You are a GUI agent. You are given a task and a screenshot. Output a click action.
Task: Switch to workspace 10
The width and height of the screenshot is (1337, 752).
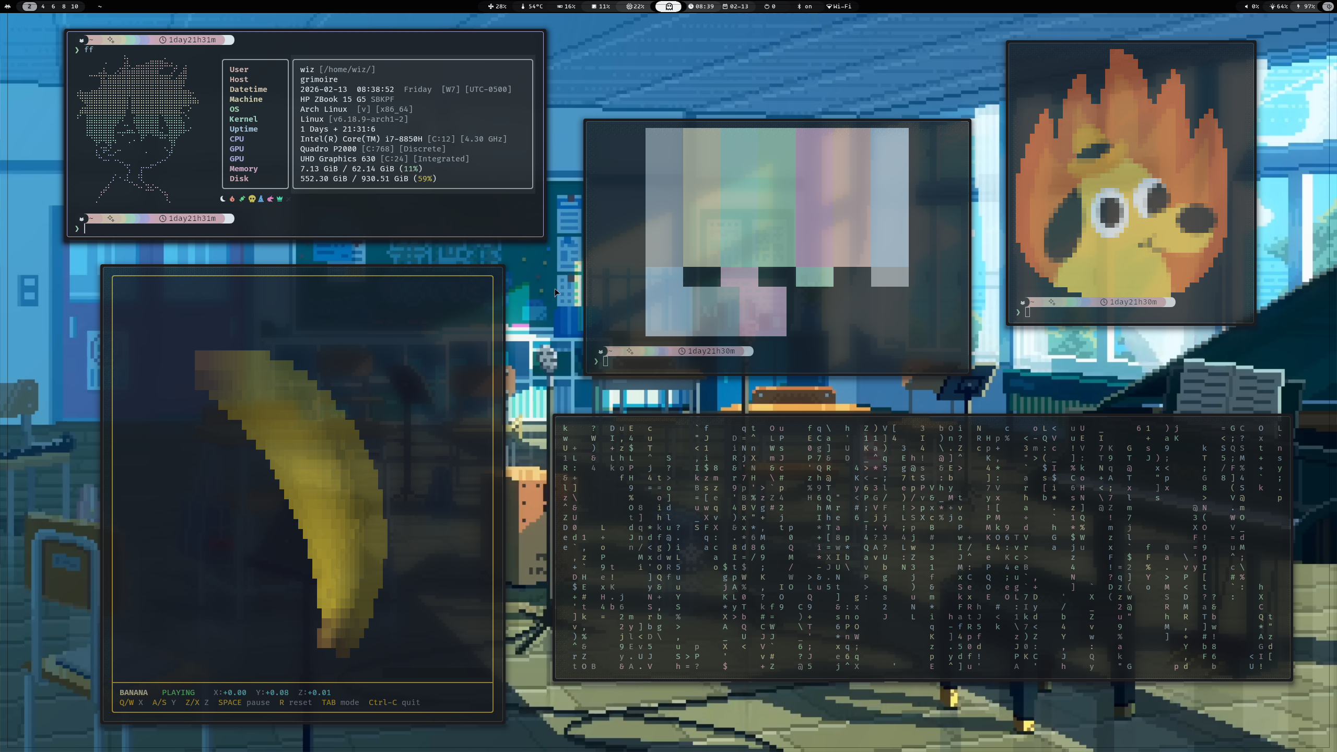[x=75, y=7]
